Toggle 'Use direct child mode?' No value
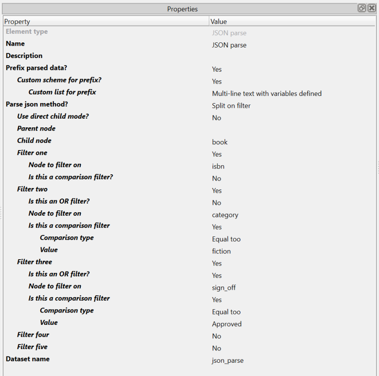The image size is (379, 376). coord(216,118)
